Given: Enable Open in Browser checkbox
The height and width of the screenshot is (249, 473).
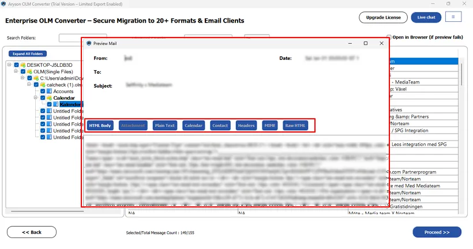Looking at the screenshot, I should 389,37.
